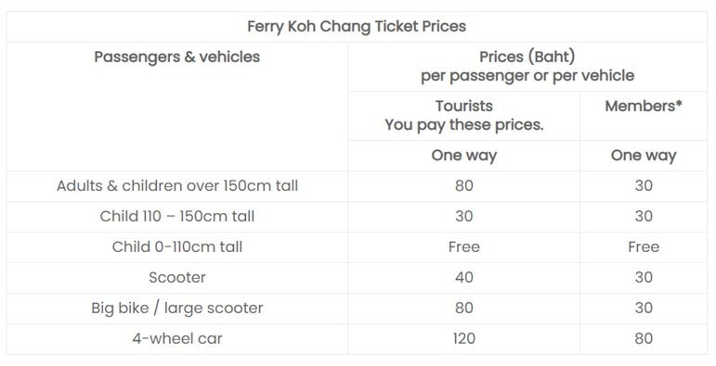Select the Scooter row label
Viewport: 716px width, 366px height.
177,278
